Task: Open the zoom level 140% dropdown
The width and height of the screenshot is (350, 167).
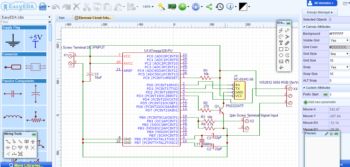Action: pos(148,6)
